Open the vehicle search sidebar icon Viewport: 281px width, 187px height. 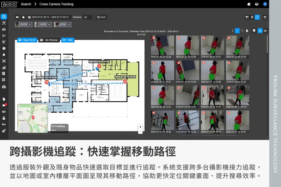tap(4, 29)
